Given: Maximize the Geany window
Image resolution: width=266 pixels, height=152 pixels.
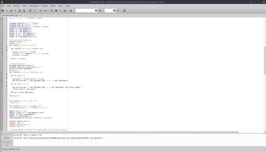Looking at the screenshot, I should click(x=259, y=2).
